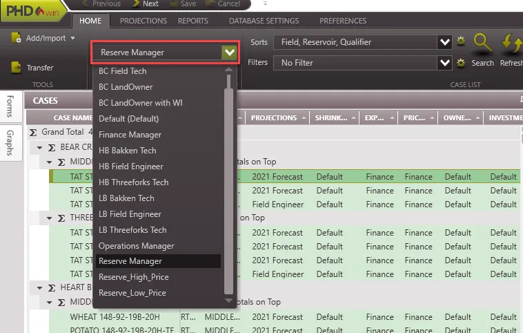The width and height of the screenshot is (523, 333).
Task: Click the Refresh arrows icon
Action: coord(511,44)
